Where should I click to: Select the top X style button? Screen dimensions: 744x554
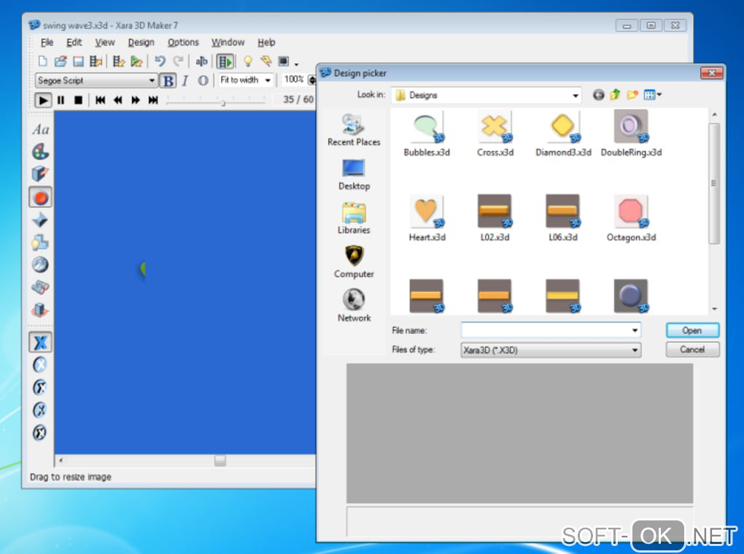click(40, 342)
